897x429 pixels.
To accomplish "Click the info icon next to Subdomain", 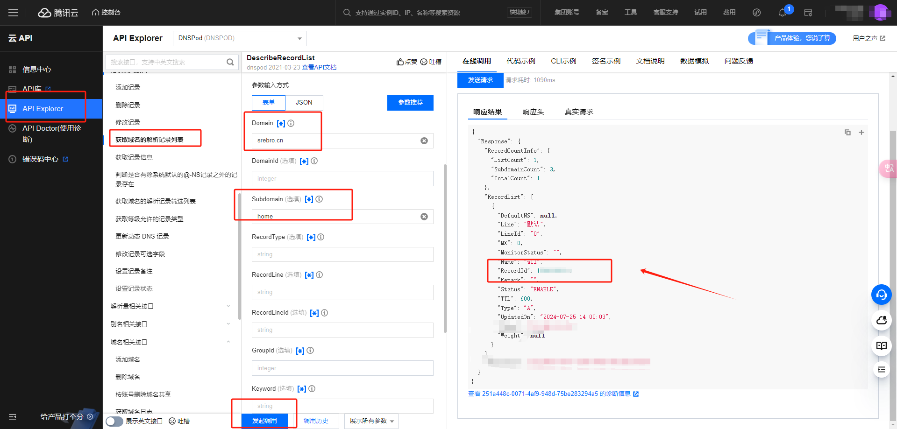I will [x=319, y=199].
